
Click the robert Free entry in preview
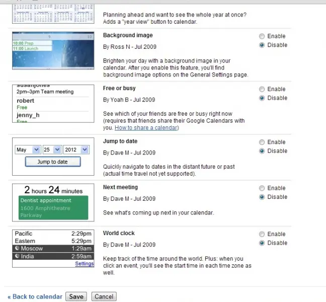point(25,104)
